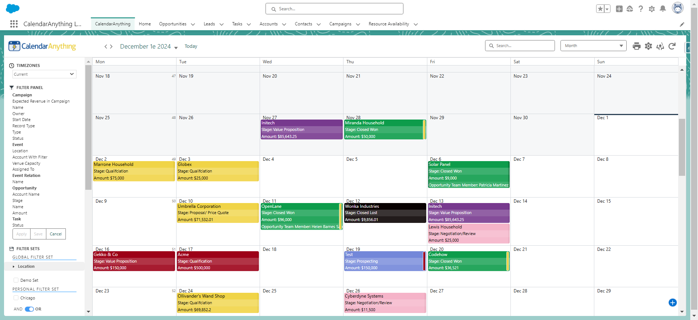Switch to the Home tab
The height and width of the screenshot is (320, 698).
tap(145, 24)
